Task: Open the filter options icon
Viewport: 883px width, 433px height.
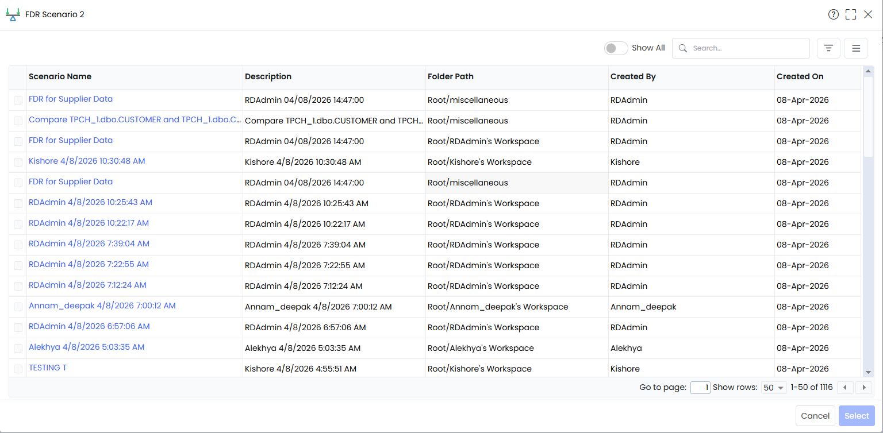Action: click(x=828, y=48)
